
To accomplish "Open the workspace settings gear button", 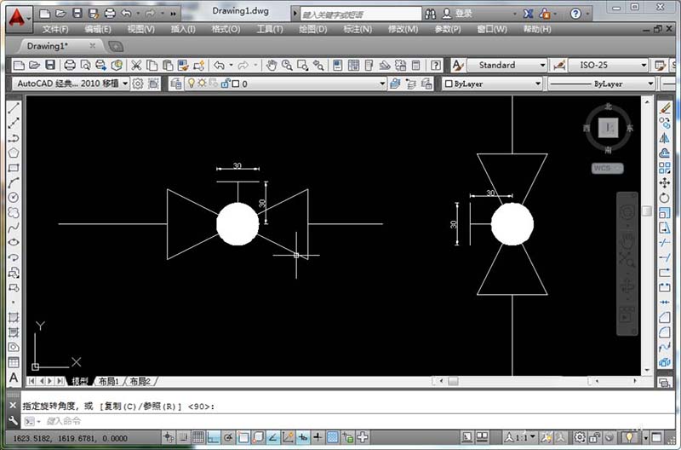I will pyautogui.click(x=138, y=84).
